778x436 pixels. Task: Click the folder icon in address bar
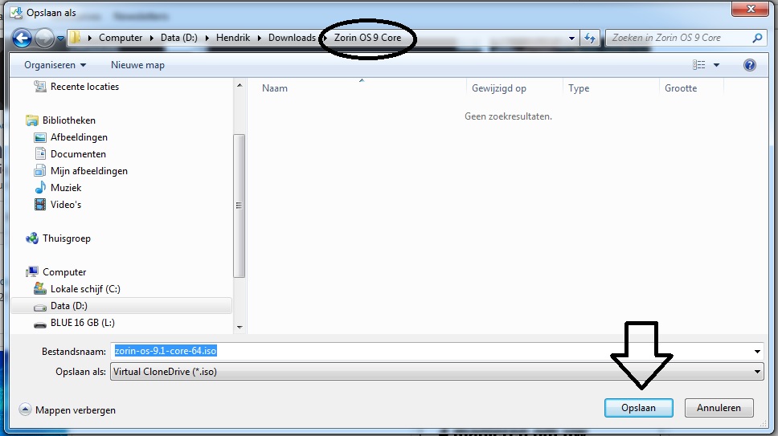tap(75, 38)
